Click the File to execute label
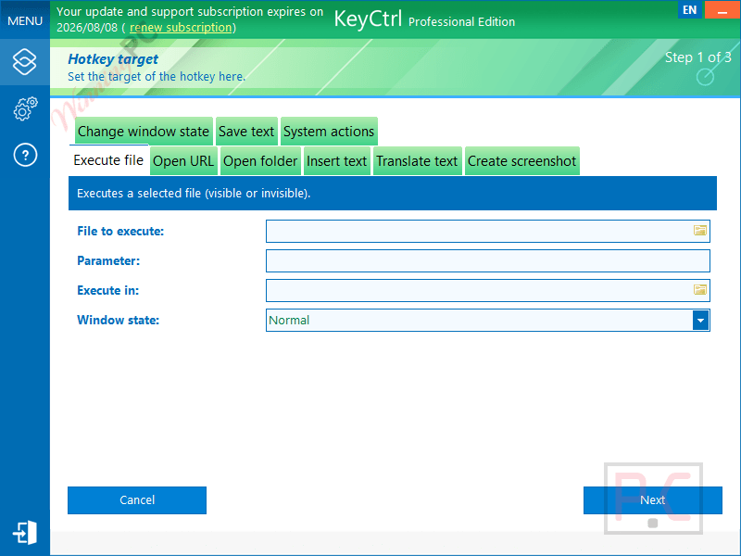This screenshot has width=741, height=556. click(x=120, y=231)
